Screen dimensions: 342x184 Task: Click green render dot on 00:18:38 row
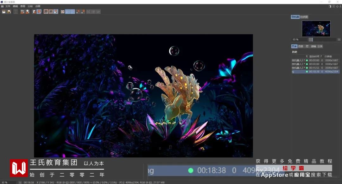tap(307, 72)
